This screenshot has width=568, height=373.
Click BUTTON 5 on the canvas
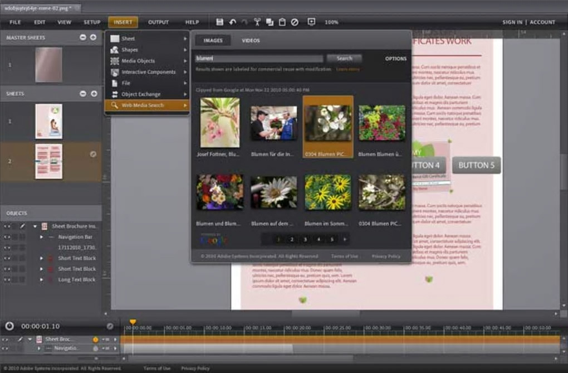(476, 165)
